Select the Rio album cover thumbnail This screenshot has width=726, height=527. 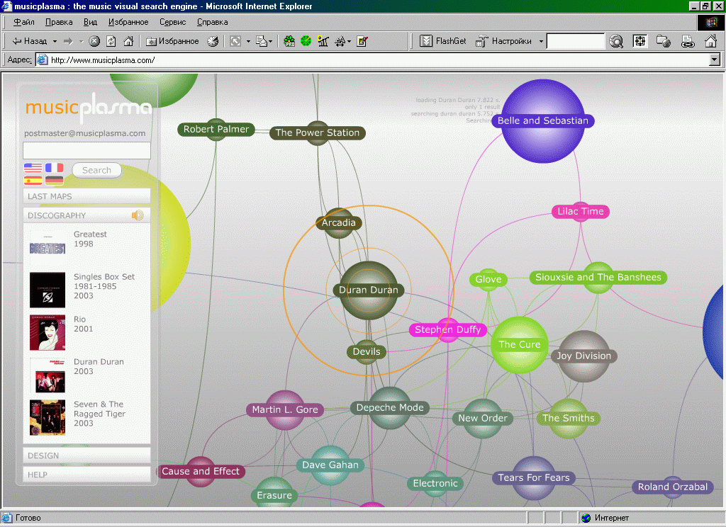48,333
